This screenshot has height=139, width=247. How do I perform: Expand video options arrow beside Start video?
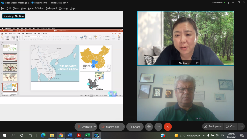[x=123, y=127]
